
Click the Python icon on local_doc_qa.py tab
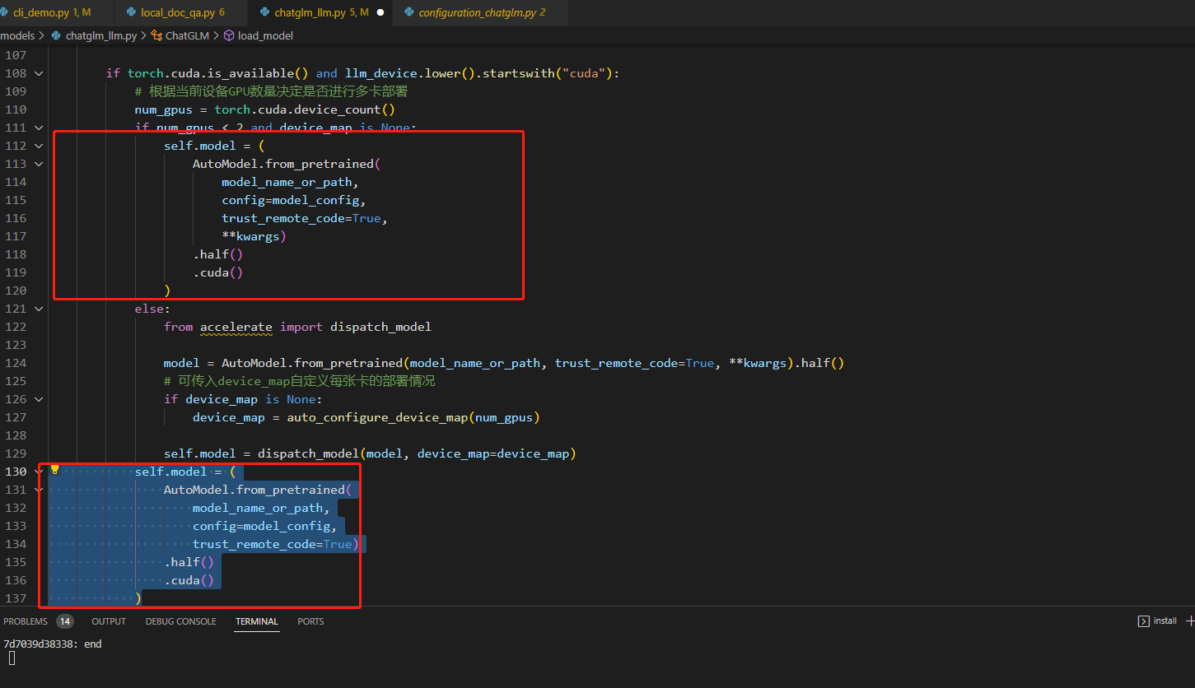131,13
